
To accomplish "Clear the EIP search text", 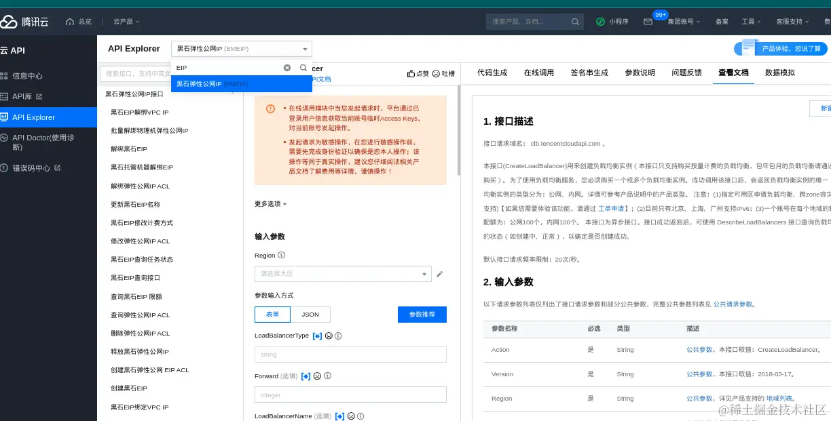I will pyautogui.click(x=287, y=68).
